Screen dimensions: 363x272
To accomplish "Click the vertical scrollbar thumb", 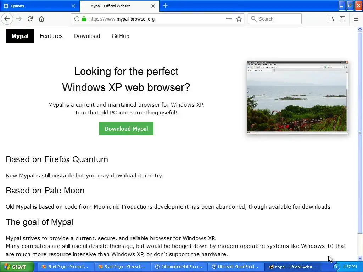I will click(x=360, y=133).
